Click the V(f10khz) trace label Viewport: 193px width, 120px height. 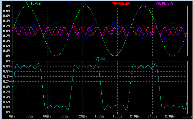pyautogui.click(x=34, y=3)
